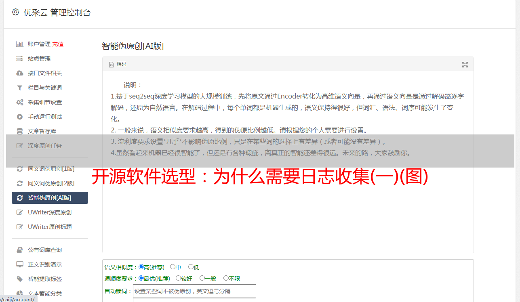
Task: Click the red 充值 recharge link
Action: point(58,44)
